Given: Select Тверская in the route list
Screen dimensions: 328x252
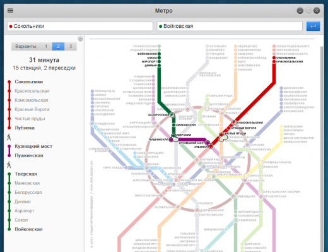Looking at the screenshot, I should 26,174.
